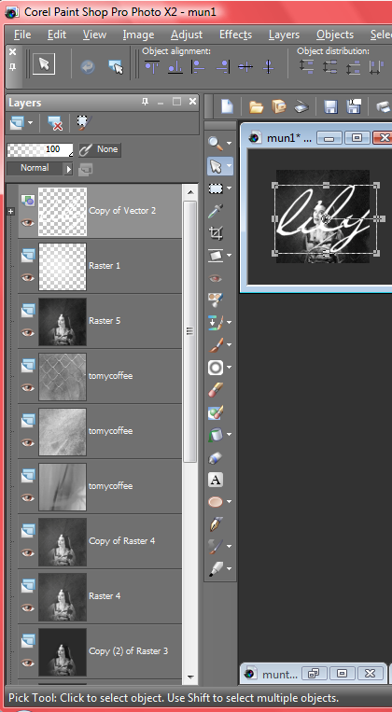Adjust the layer opacity 100 slider

point(40,149)
